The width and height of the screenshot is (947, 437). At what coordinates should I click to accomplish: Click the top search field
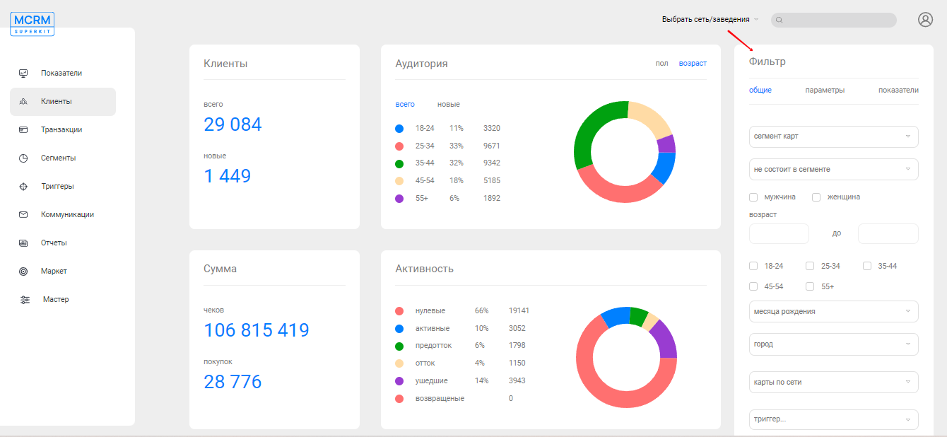click(834, 20)
